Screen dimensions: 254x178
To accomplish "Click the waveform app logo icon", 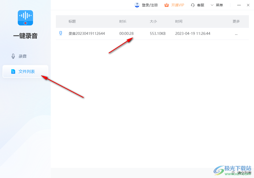I will 25,18.
